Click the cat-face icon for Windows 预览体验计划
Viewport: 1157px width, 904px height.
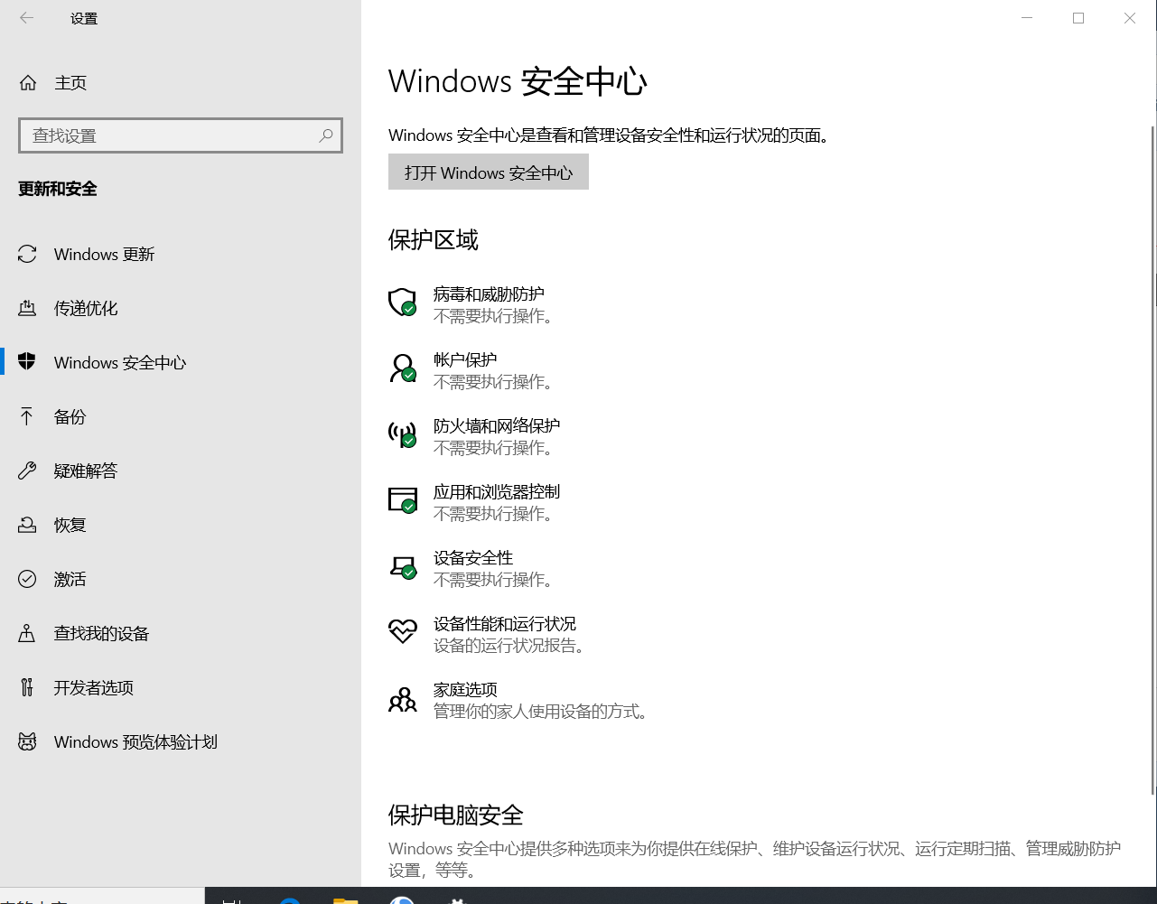click(27, 742)
